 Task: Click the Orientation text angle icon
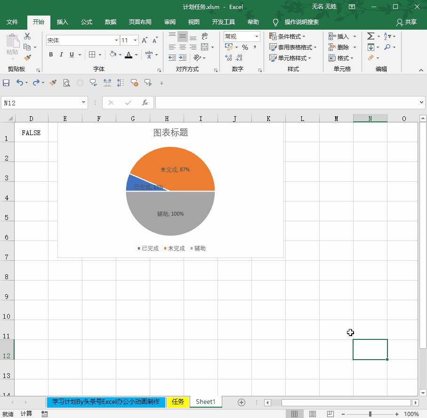tap(197, 58)
